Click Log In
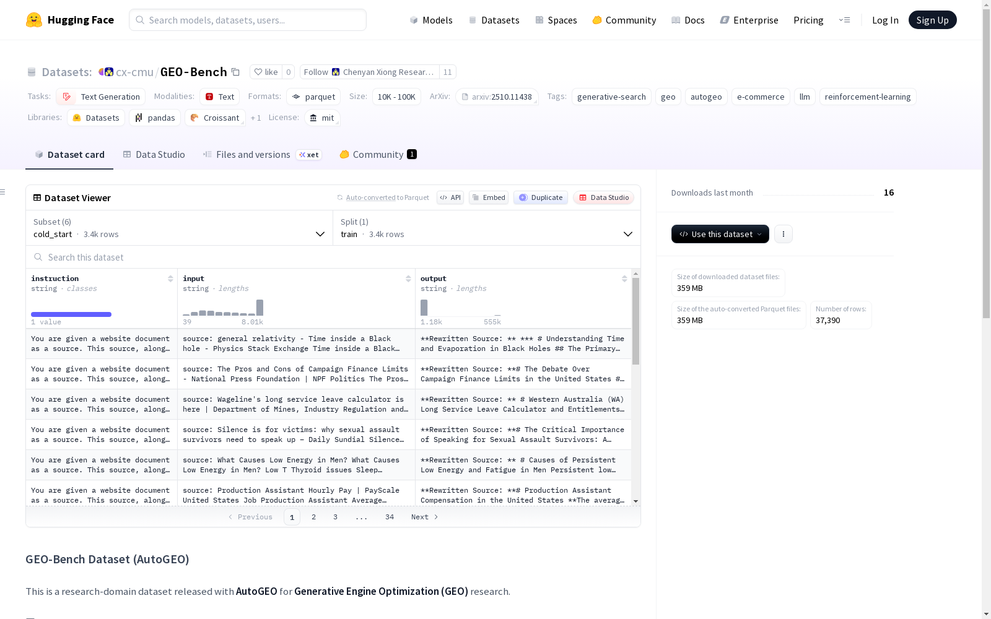This screenshot has width=991, height=619. [x=885, y=20]
